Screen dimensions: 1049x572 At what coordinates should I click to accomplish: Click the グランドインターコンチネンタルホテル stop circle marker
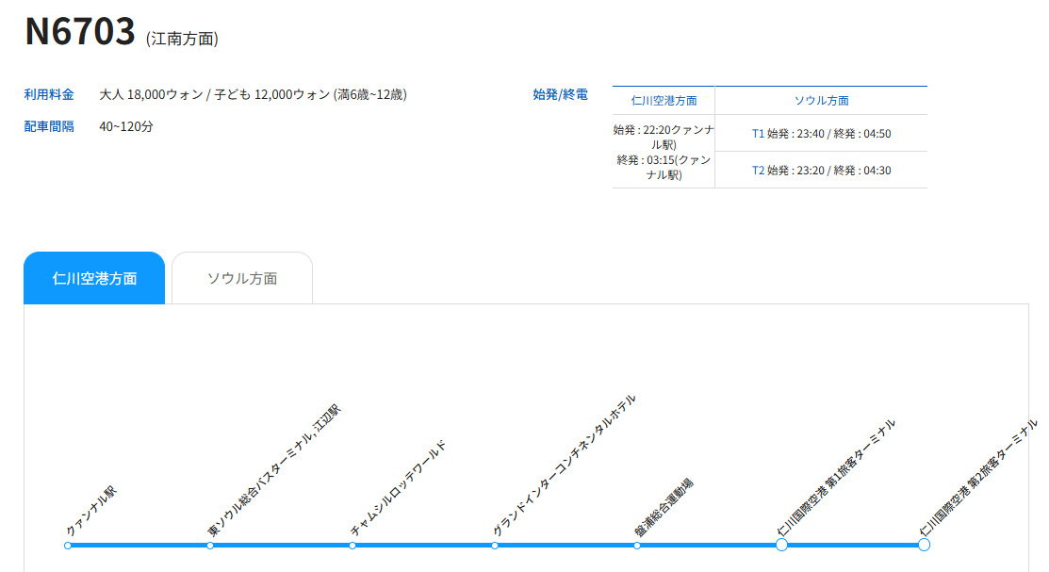pos(495,546)
